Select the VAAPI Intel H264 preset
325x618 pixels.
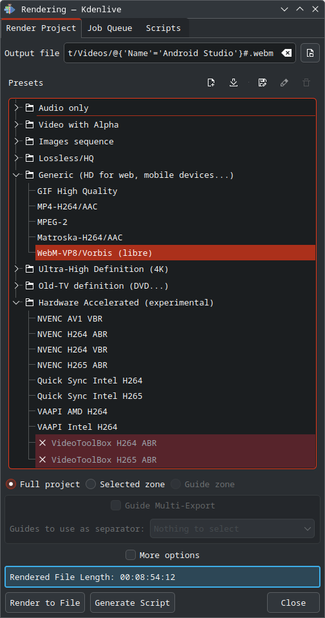pyautogui.click(x=175, y=427)
